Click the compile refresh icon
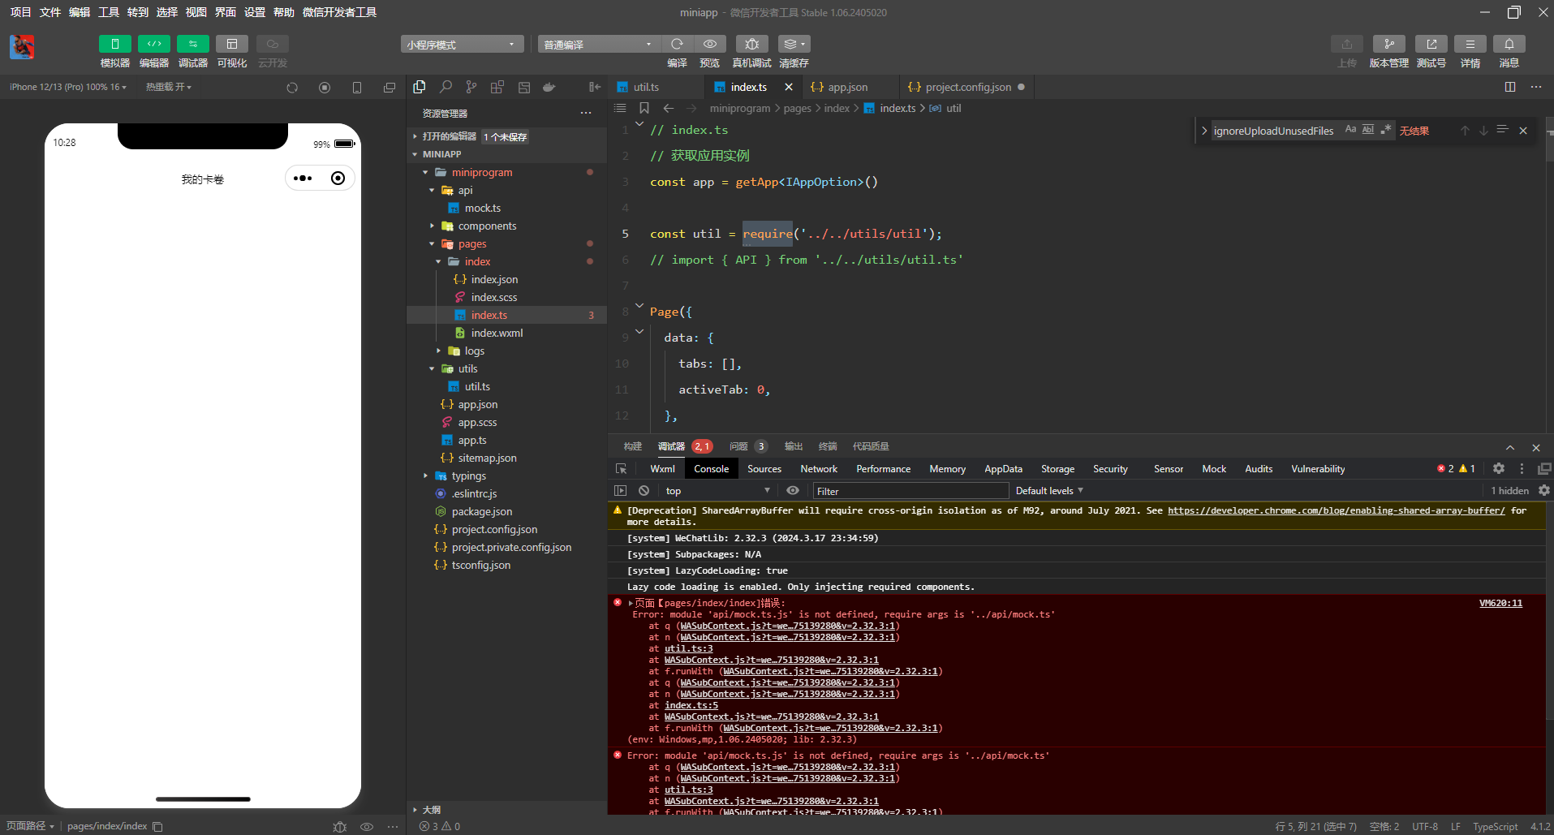 677,44
